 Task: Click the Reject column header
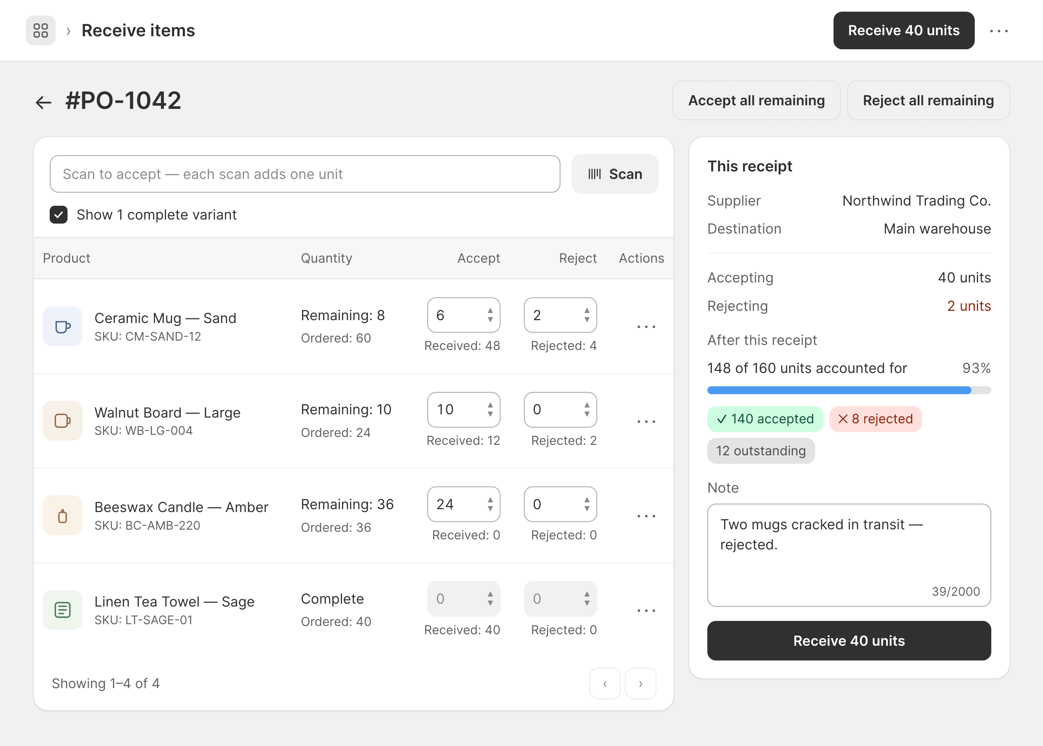[578, 258]
